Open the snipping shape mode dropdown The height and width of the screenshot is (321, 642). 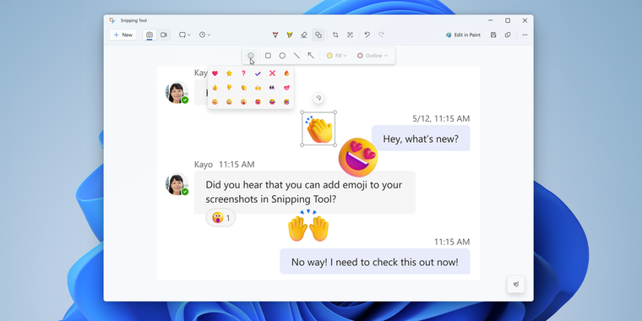click(x=185, y=35)
